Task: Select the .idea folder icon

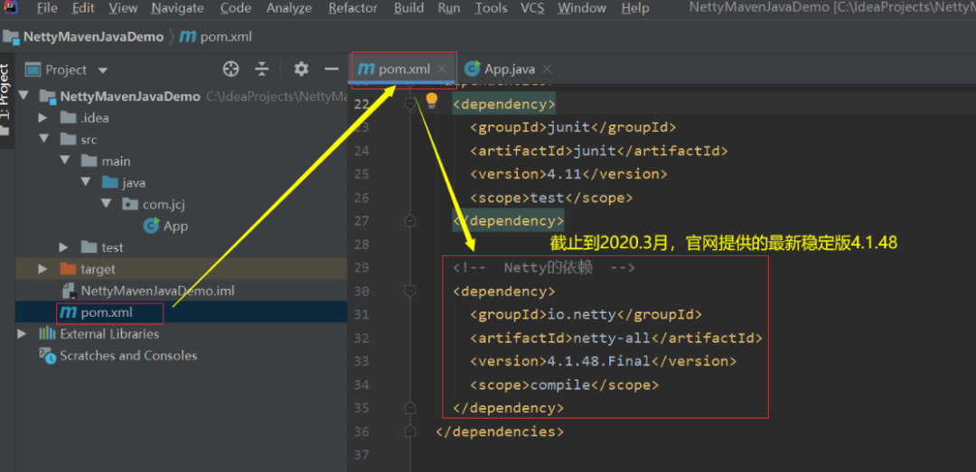Action: click(x=68, y=117)
